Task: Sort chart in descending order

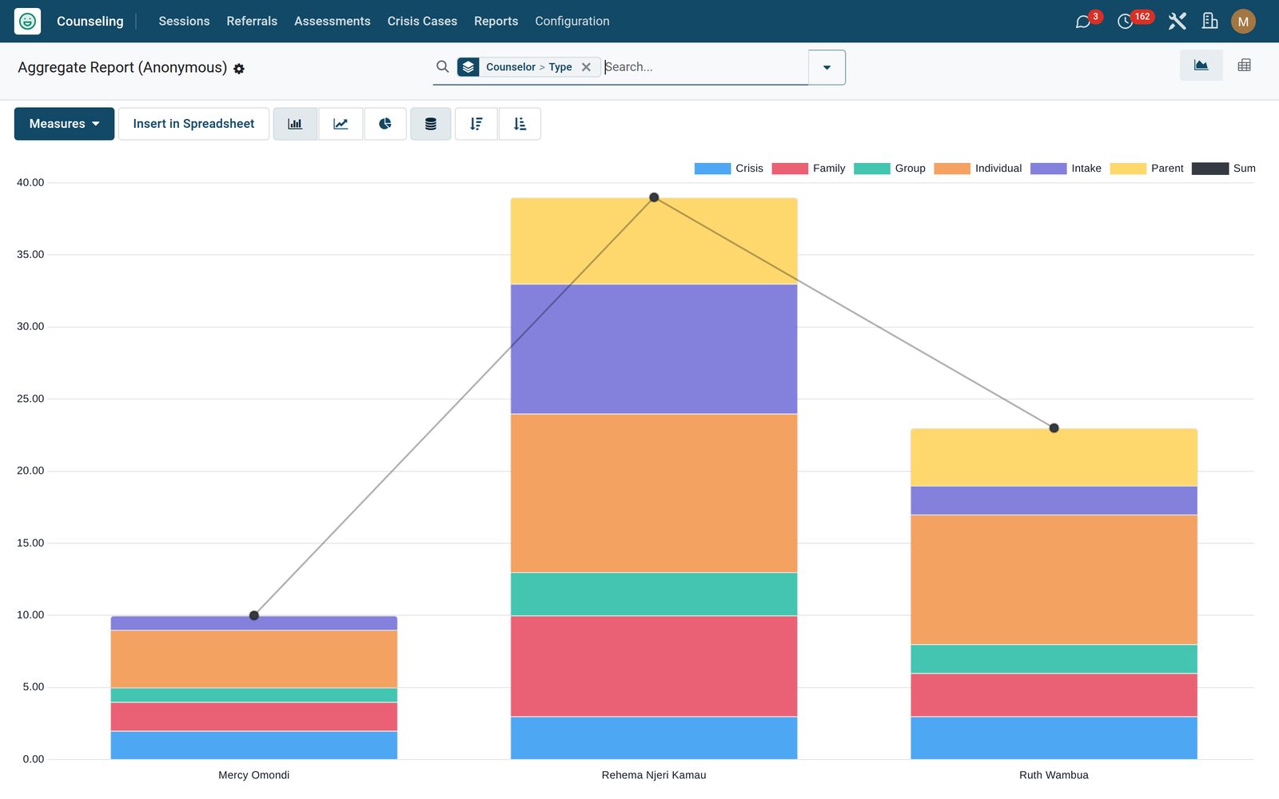Action: pyautogui.click(x=476, y=124)
